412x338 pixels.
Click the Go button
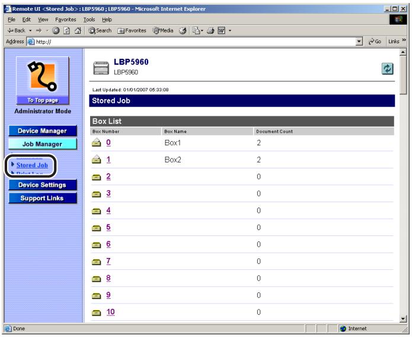click(375, 42)
